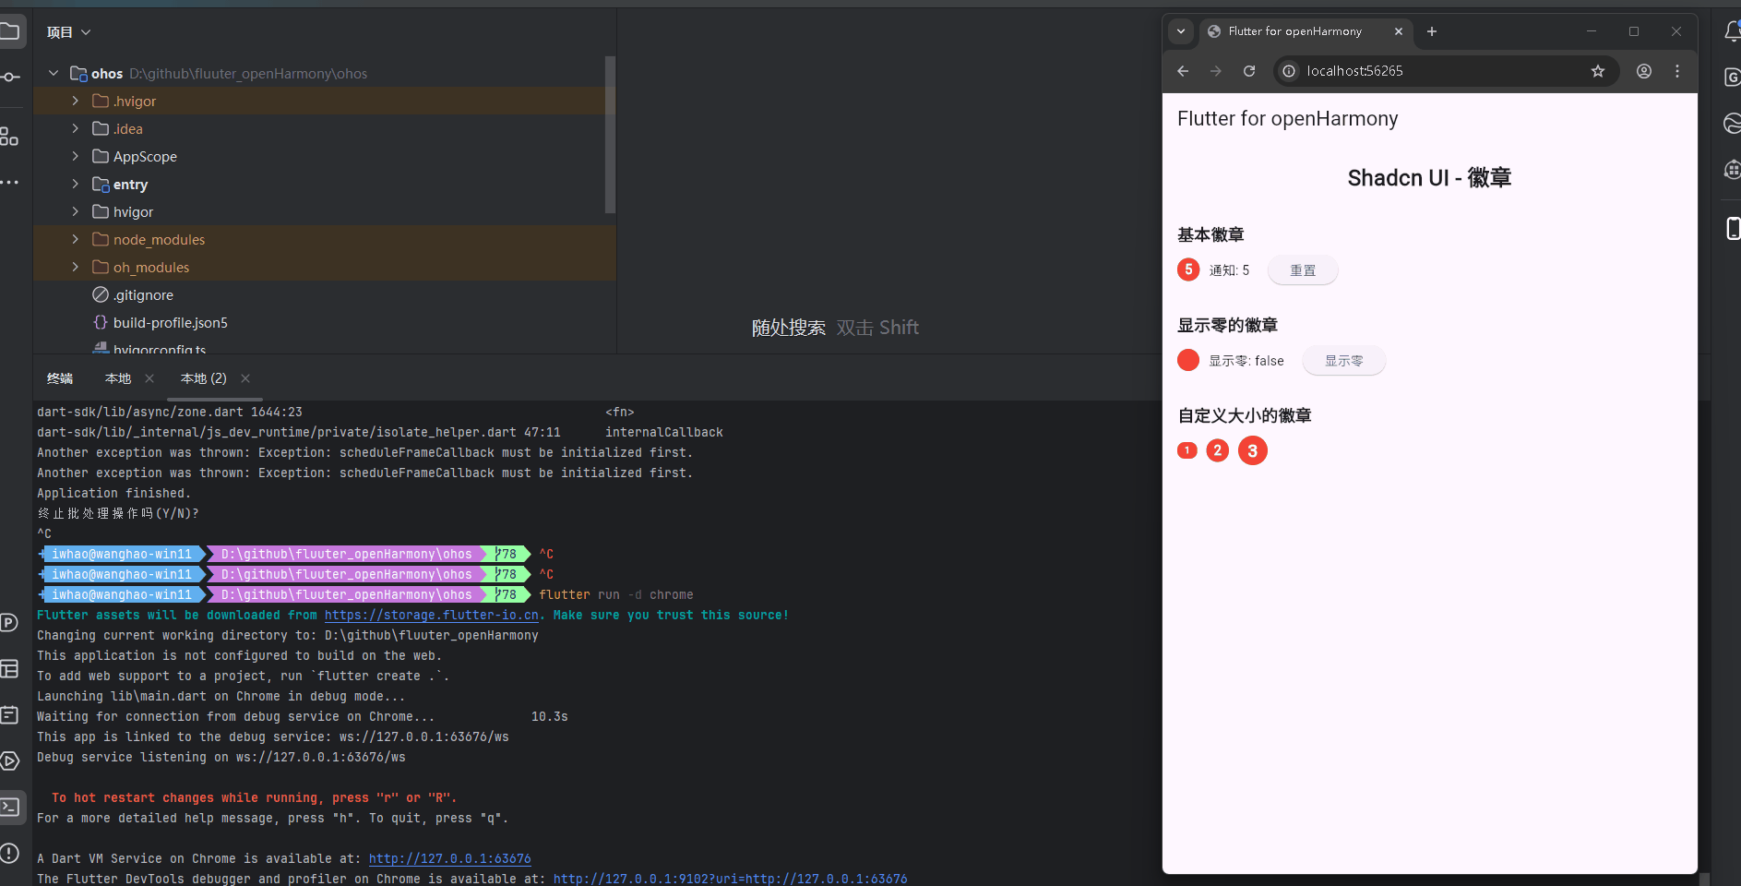
Task: Open the storage.flutter-io.cn link in terminal
Action: point(432,616)
